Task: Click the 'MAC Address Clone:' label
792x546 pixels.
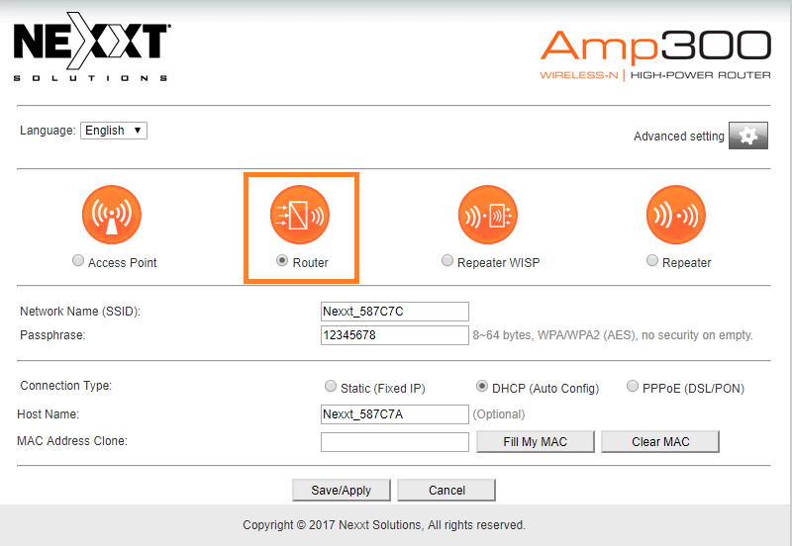Action: [x=71, y=440]
